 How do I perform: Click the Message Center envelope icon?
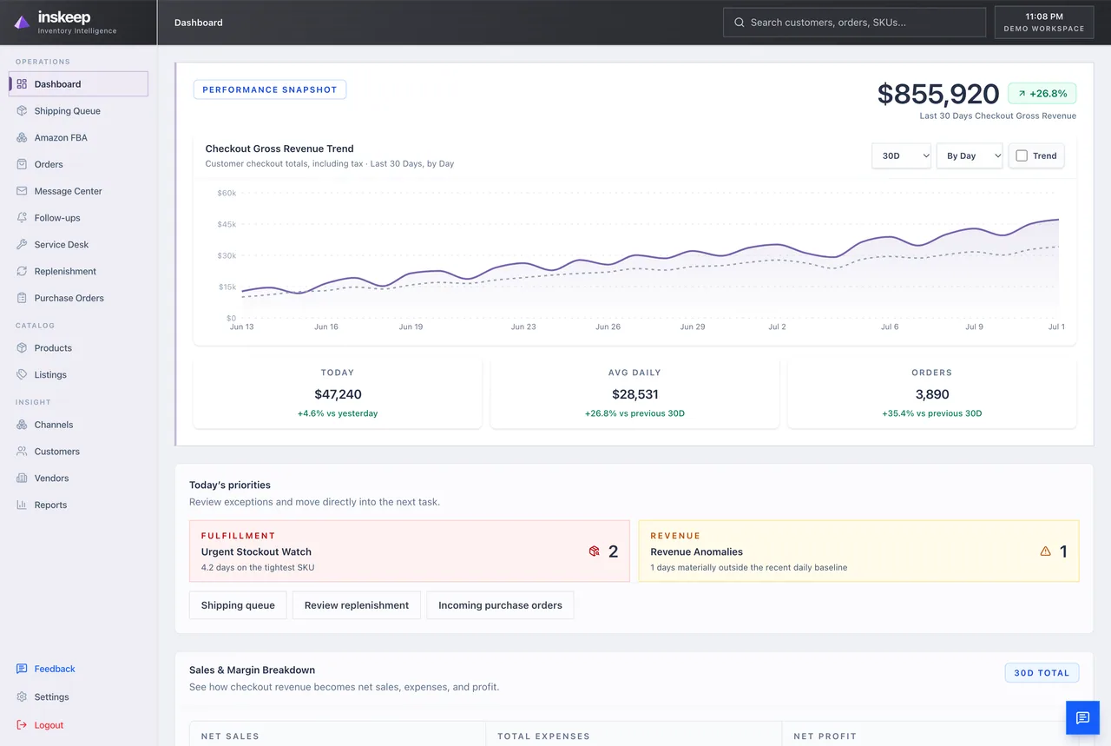pyautogui.click(x=22, y=191)
